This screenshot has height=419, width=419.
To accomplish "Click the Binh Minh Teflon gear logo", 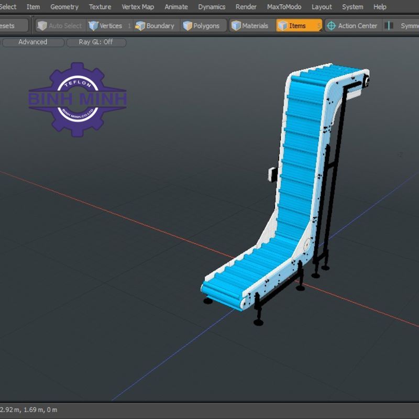I will (78, 99).
